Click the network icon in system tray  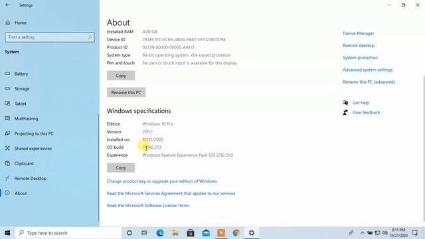[377, 233]
